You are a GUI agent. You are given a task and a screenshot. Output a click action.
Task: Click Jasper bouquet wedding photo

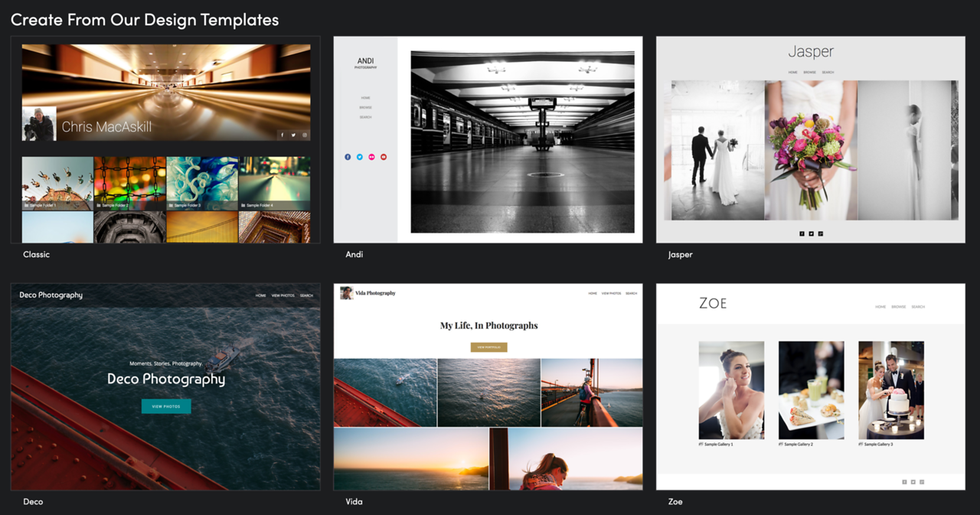811,150
